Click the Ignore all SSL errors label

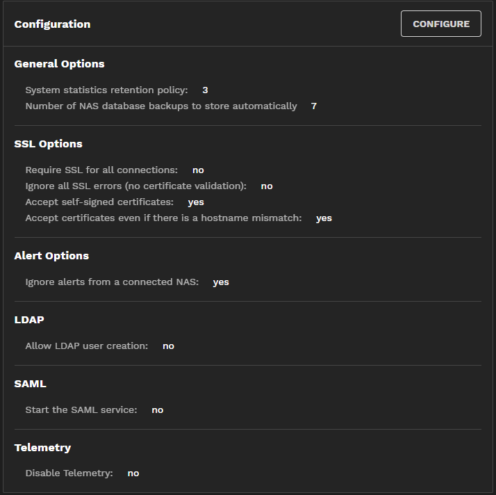point(135,186)
